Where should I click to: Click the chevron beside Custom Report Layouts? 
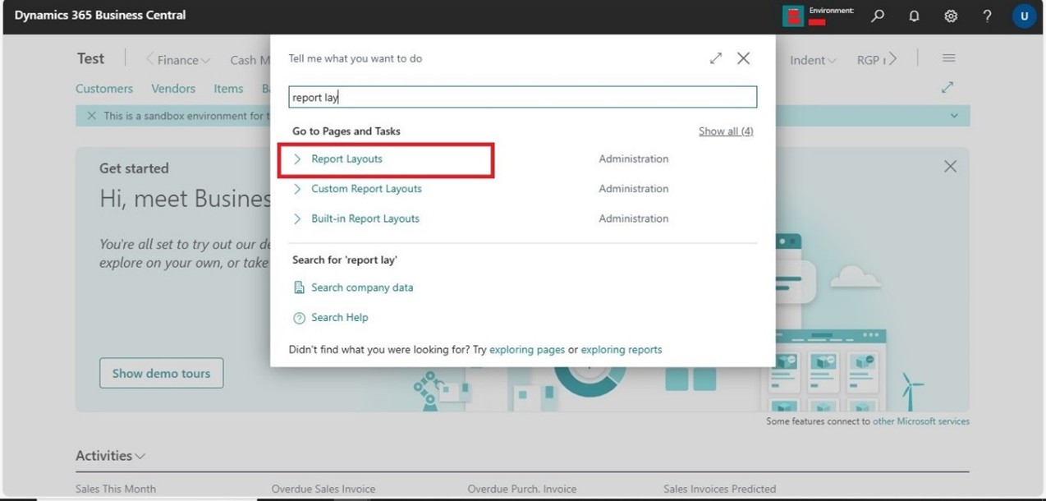297,189
